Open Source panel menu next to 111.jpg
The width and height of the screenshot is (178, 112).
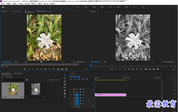[x=33, y=12]
